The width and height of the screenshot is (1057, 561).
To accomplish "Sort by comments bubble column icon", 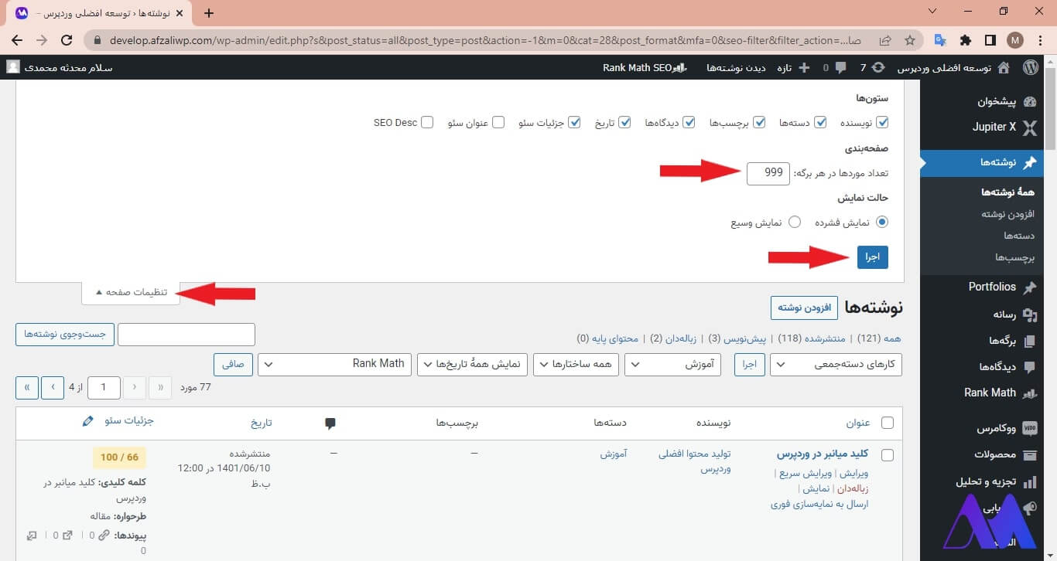I will 330,423.
